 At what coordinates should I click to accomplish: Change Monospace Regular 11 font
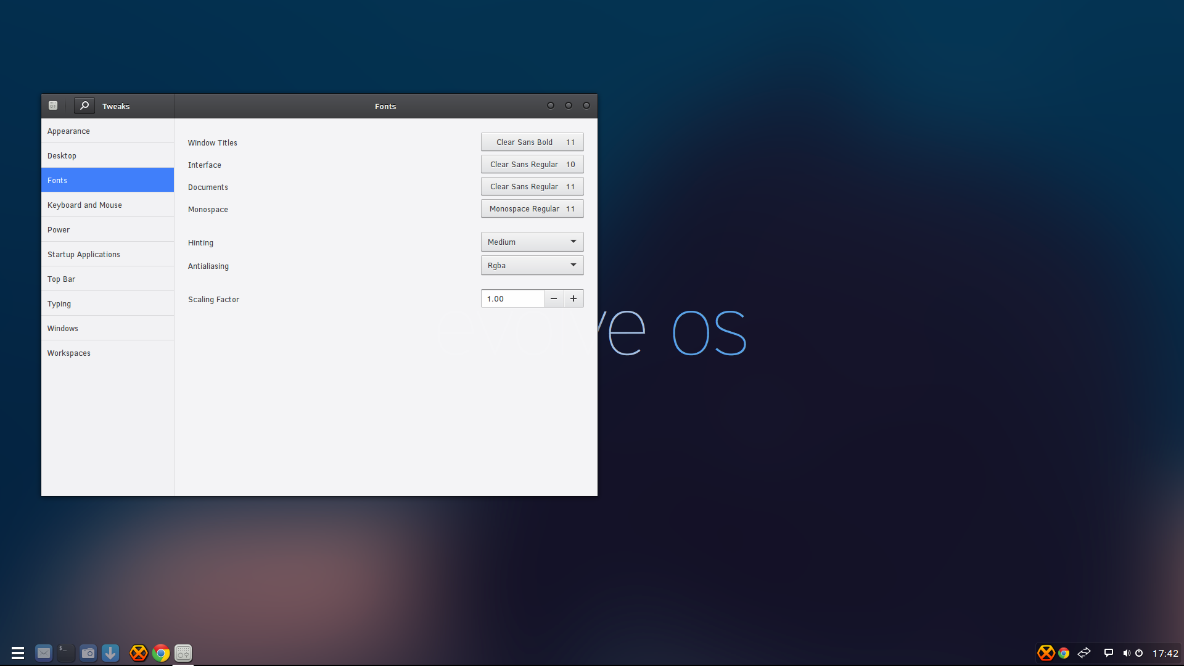click(532, 208)
